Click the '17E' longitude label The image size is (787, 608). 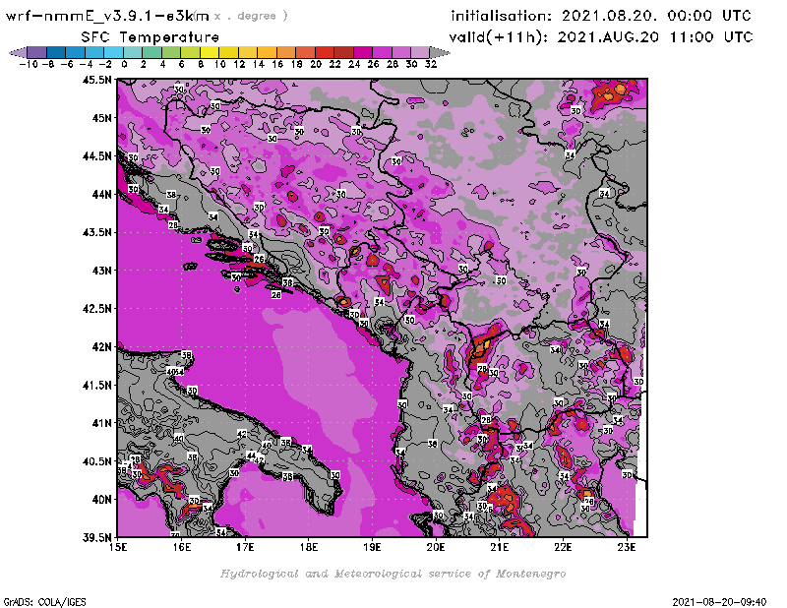click(x=245, y=547)
